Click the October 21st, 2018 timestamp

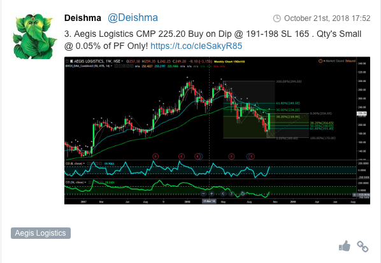coord(327,18)
